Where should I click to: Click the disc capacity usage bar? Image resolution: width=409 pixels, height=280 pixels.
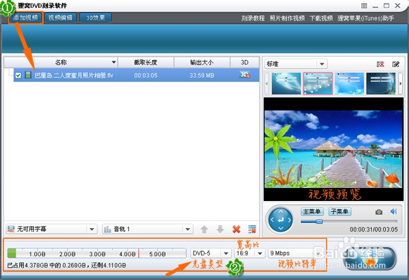click(x=97, y=253)
